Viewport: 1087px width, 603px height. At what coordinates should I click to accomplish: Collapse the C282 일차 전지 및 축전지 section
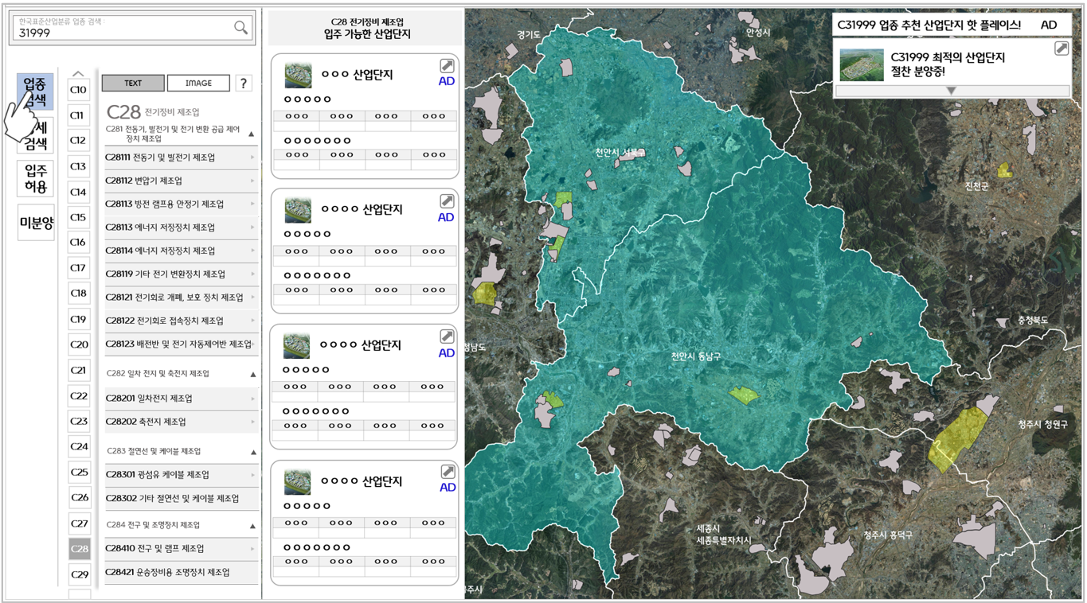[x=253, y=374]
